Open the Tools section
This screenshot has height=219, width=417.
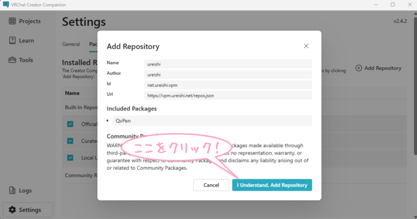(x=21, y=60)
